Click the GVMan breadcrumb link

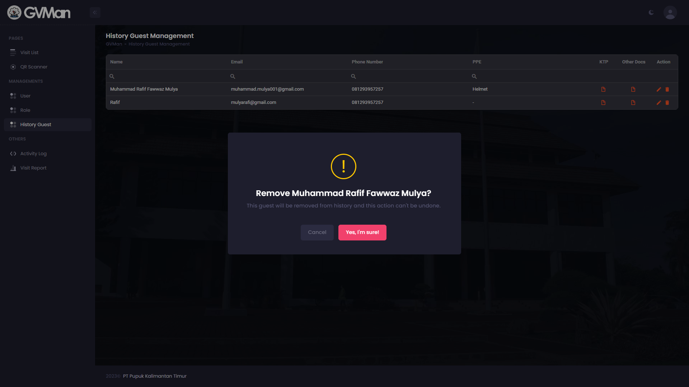(114, 44)
